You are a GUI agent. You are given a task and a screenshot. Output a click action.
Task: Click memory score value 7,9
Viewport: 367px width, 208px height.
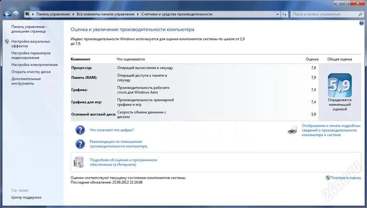click(313, 78)
